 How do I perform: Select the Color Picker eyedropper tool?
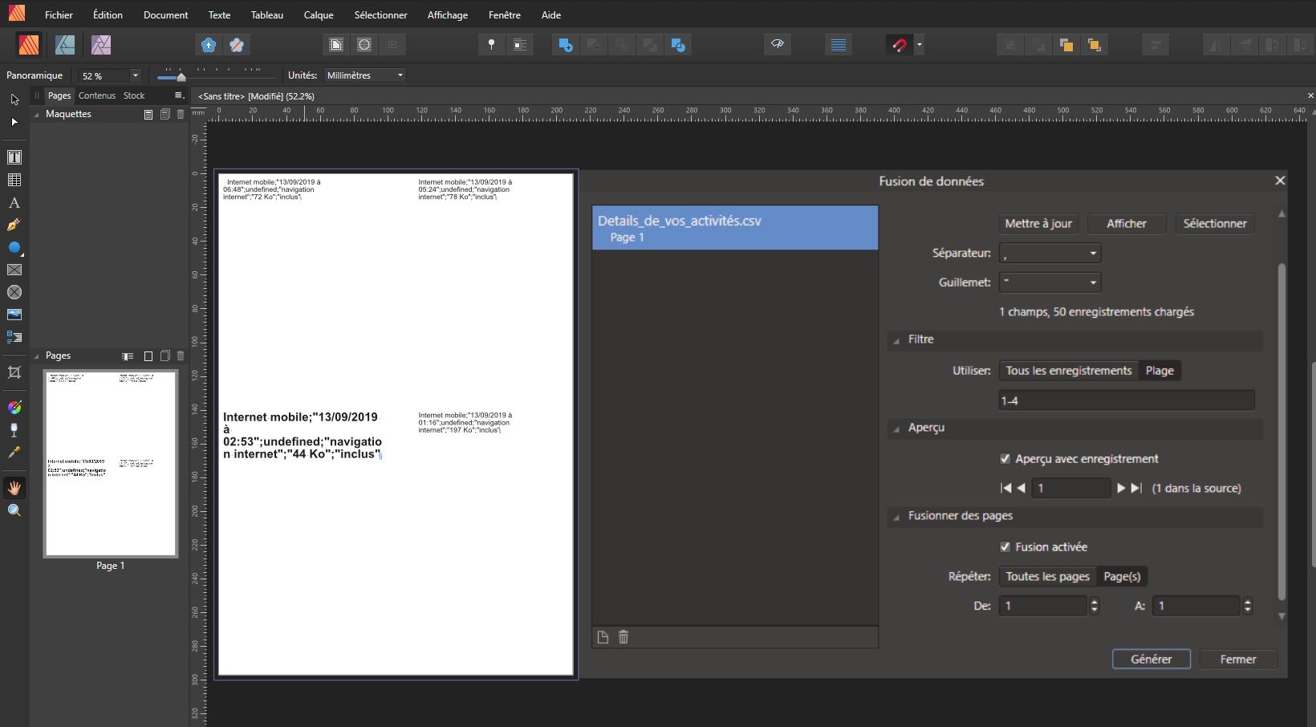tap(14, 453)
